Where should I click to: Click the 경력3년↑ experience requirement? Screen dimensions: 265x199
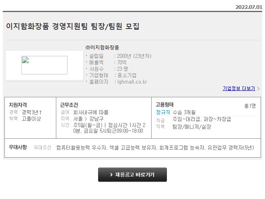coord(32,112)
